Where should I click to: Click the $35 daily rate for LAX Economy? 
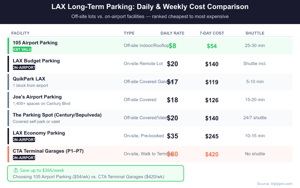tap(172, 136)
